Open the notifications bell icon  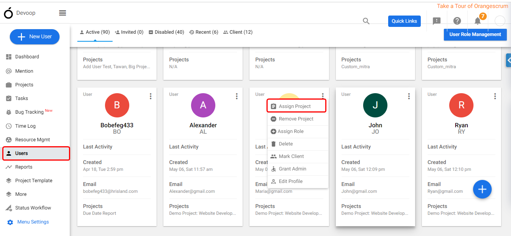tap(478, 21)
